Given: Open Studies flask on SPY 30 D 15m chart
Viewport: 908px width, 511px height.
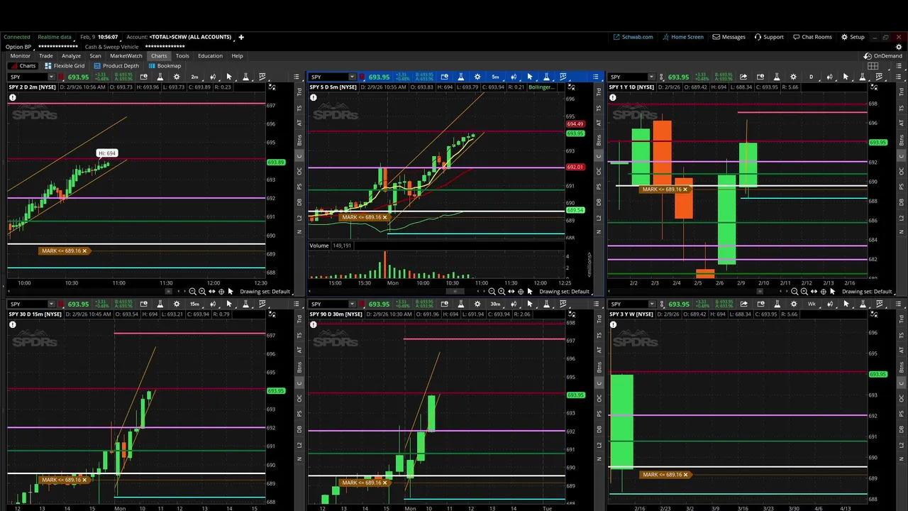Looking at the screenshot, I should coord(160,304).
